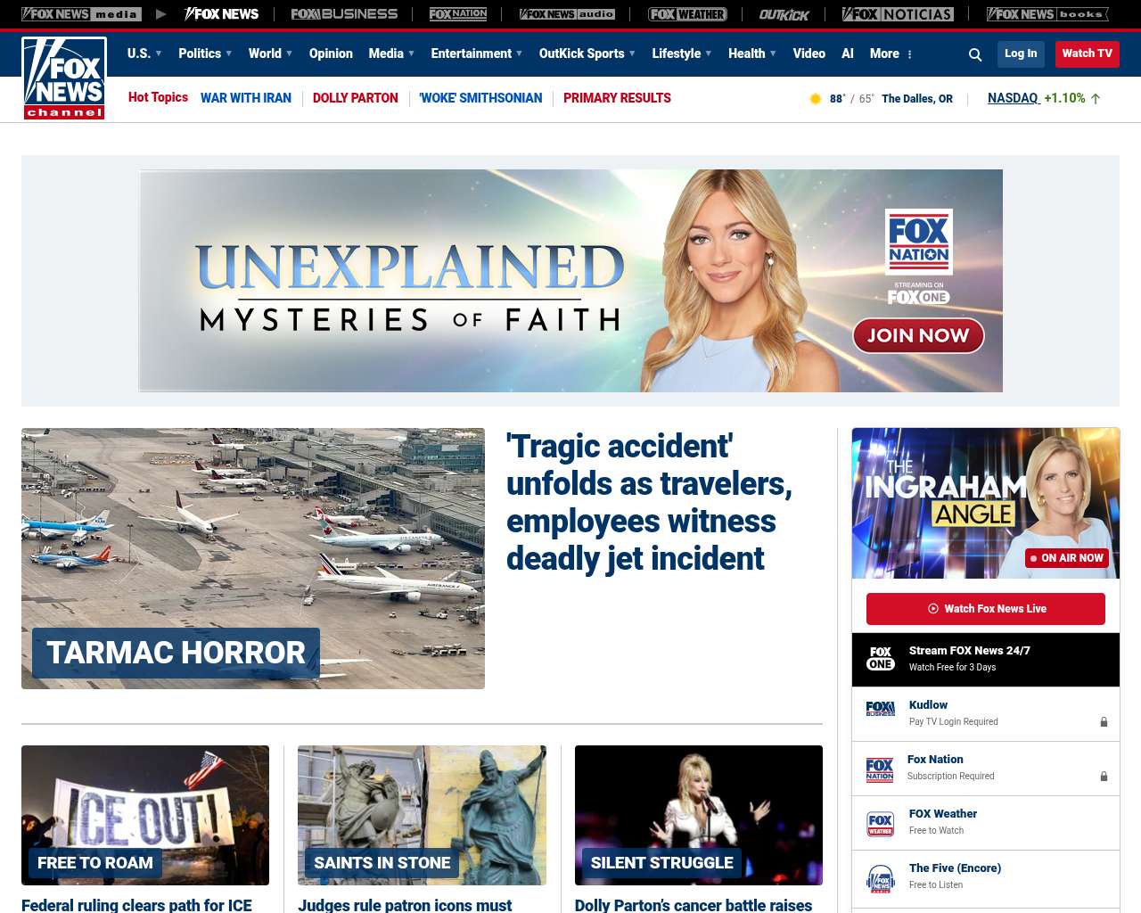1141x913 pixels.
Task: Open the NASDAQ market link
Action: (1014, 98)
